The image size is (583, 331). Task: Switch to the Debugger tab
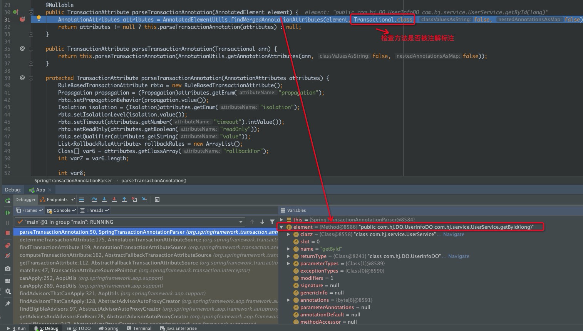(x=25, y=200)
